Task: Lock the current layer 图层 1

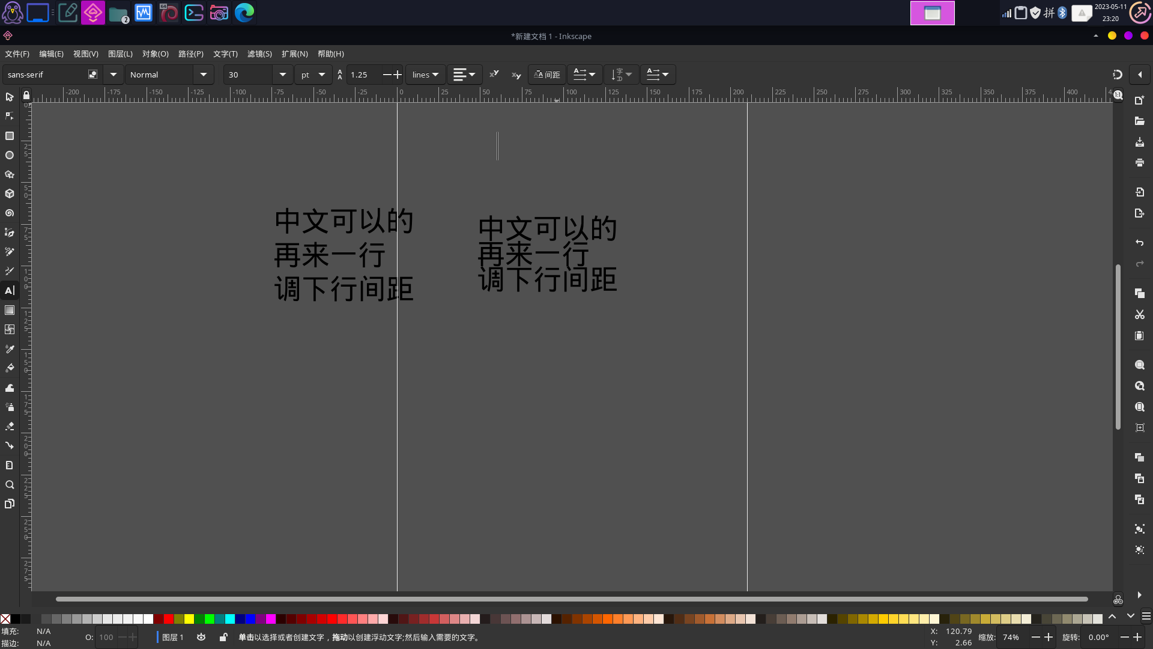Action: (223, 637)
